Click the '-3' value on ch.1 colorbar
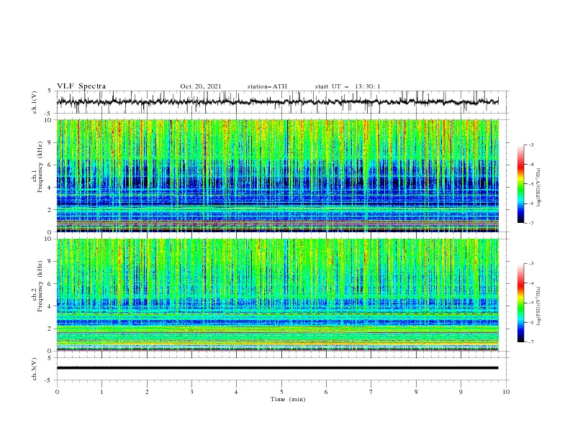 [531, 145]
